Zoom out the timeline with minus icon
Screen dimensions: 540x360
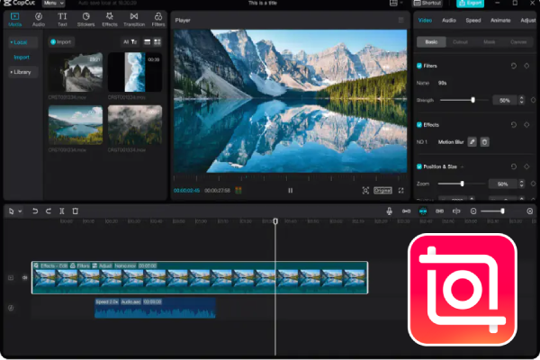tap(473, 211)
